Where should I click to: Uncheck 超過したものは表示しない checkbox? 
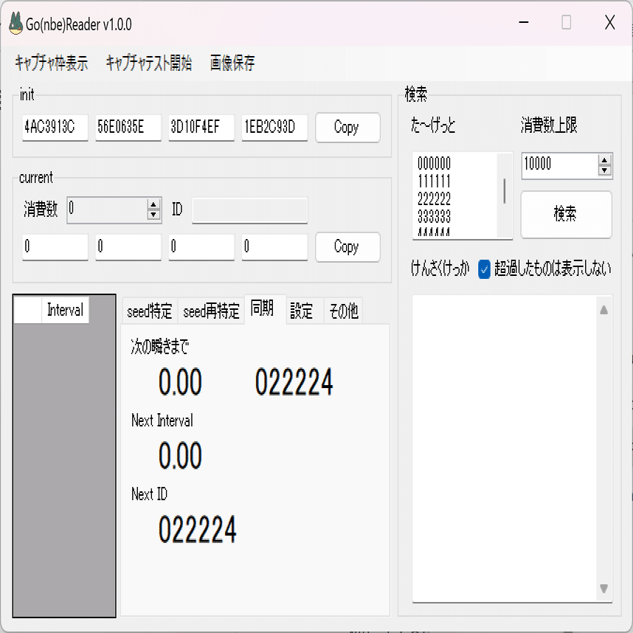click(485, 270)
